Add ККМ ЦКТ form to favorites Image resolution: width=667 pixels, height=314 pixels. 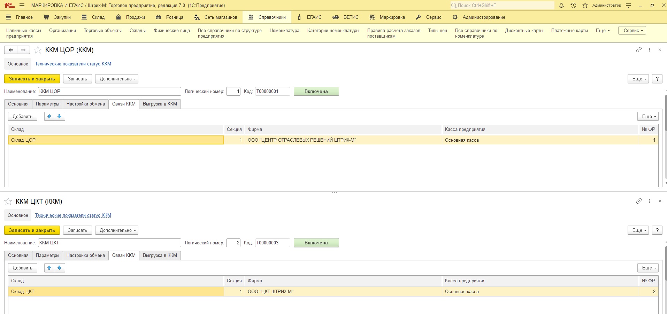point(8,202)
